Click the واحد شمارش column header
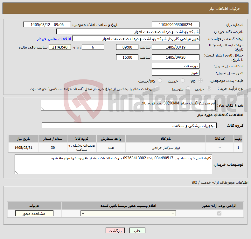 tap(111, 139)
